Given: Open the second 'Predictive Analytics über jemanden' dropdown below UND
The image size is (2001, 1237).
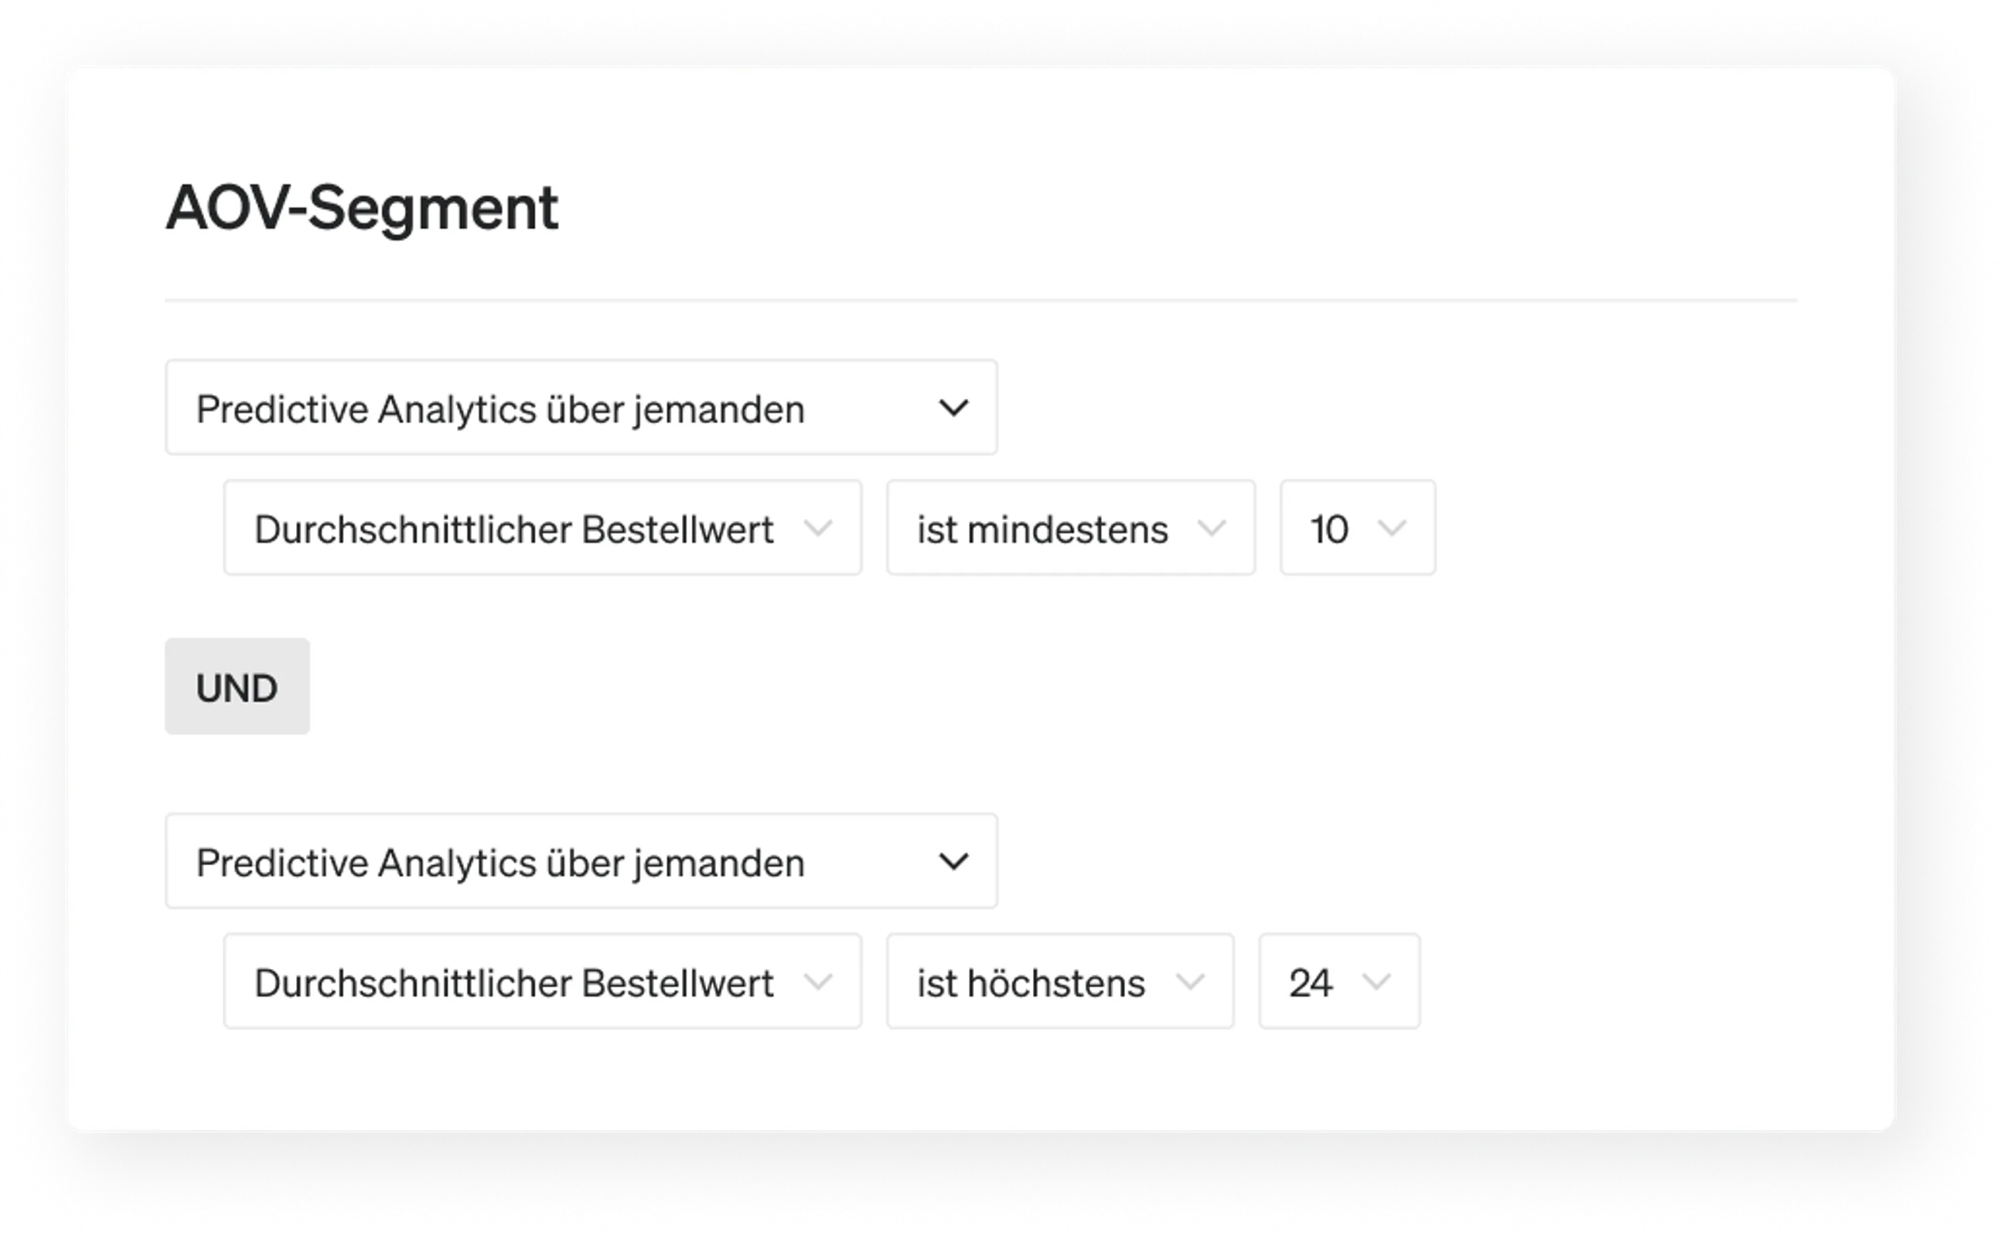Looking at the screenshot, I should (x=581, y=861).
